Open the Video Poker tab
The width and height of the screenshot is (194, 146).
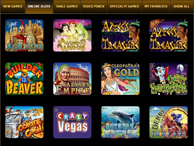[x=94, y=7]
